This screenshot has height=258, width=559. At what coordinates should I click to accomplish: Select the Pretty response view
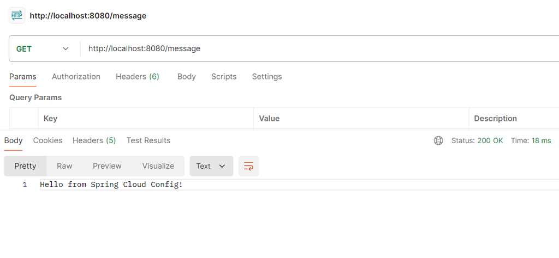25,166
